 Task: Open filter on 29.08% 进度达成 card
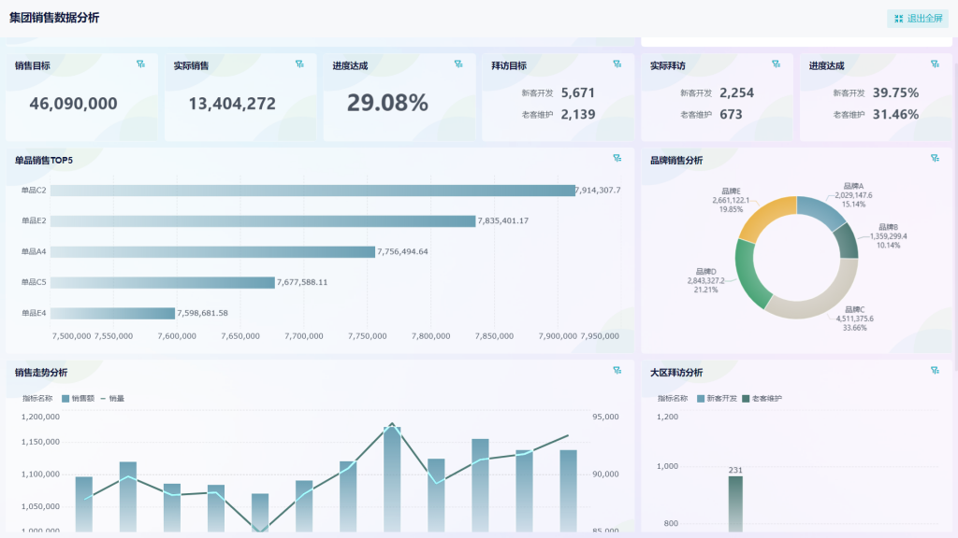coord(458,64)
